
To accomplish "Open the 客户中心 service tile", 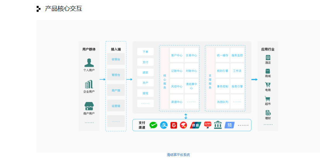I will 177,55.
